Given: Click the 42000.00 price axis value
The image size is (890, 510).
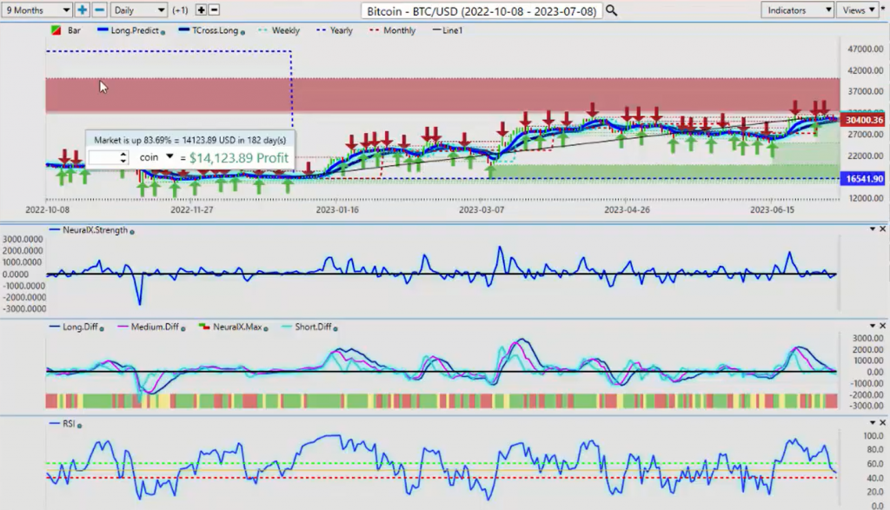Looking at the screenshot, I should [x=866, y=70].
